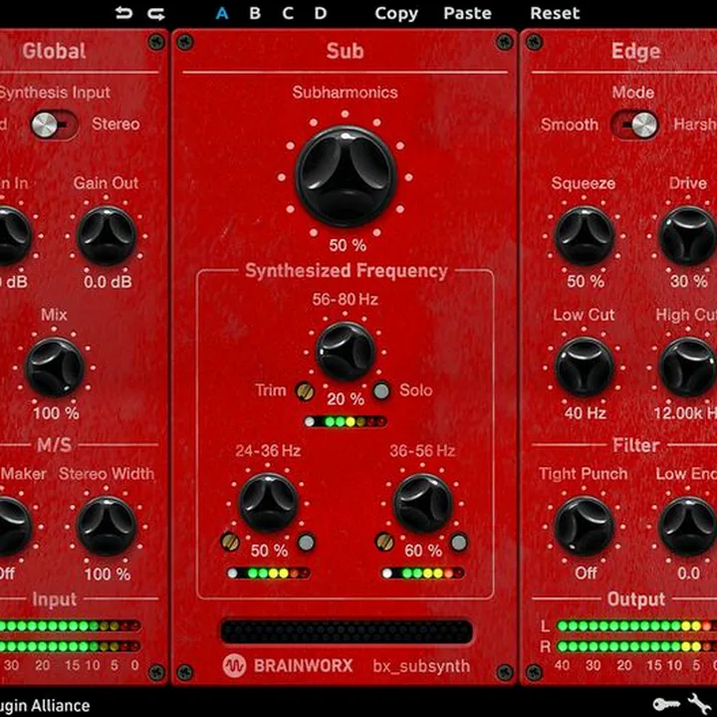Click the Tight Punch knob

[585, 526]
